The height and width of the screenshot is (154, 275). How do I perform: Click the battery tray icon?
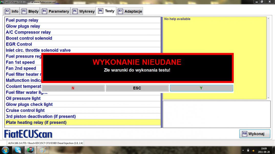(248, 150)
